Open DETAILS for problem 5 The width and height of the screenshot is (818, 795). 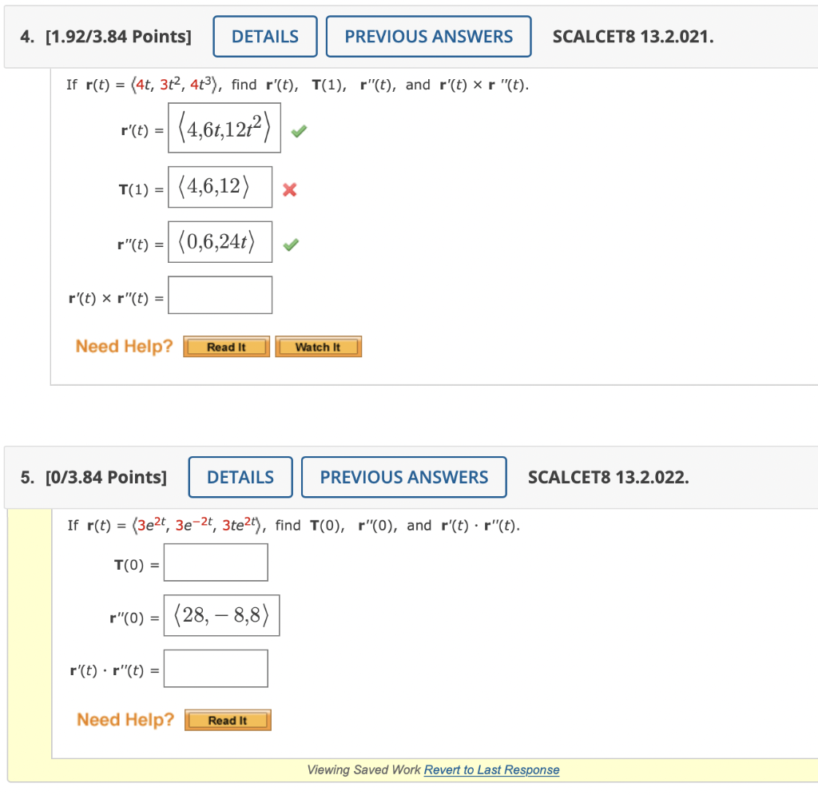(x=240, y=477)
